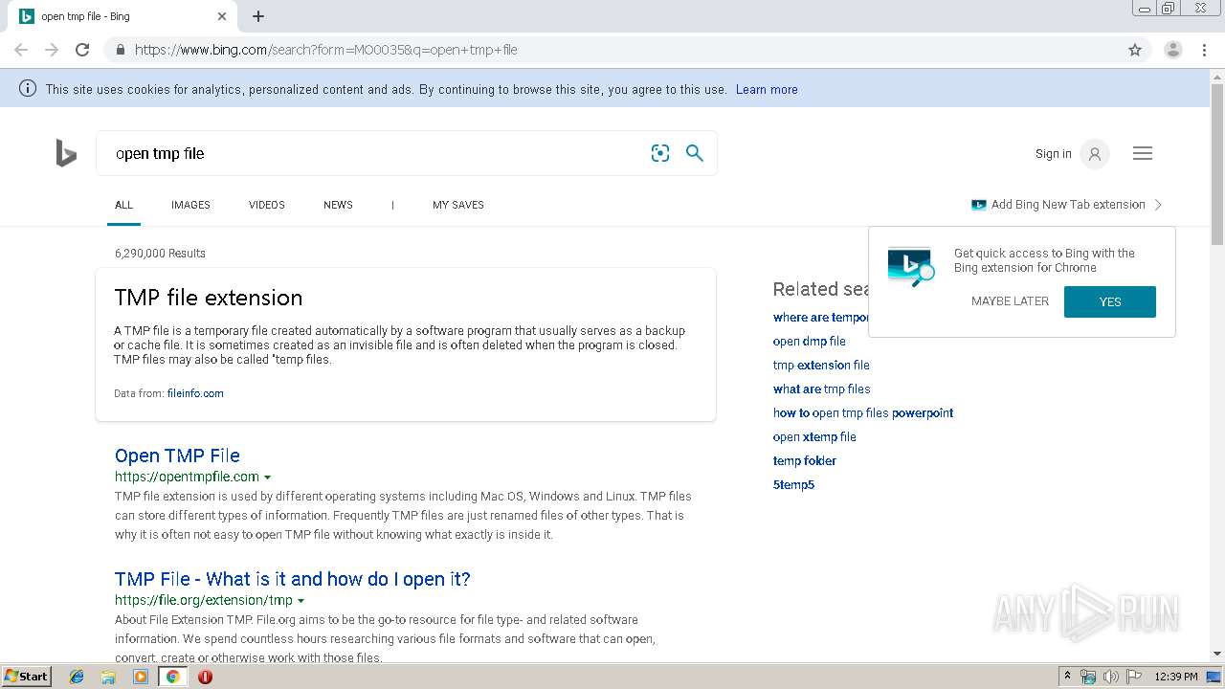Click the volume speaker tray icon
Image resolution: width=1225 pixels, height=689 pixels.
(x=1111, y=677)
